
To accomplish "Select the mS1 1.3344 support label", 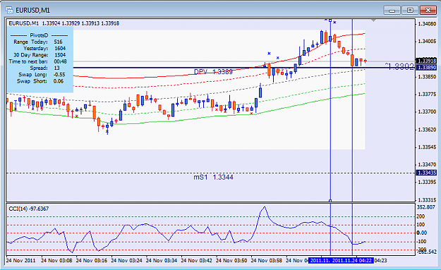I will [213, 177].
